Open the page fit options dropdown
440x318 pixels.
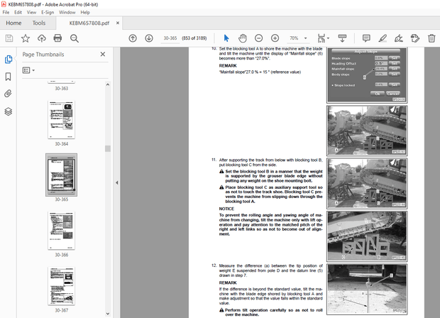324,38
